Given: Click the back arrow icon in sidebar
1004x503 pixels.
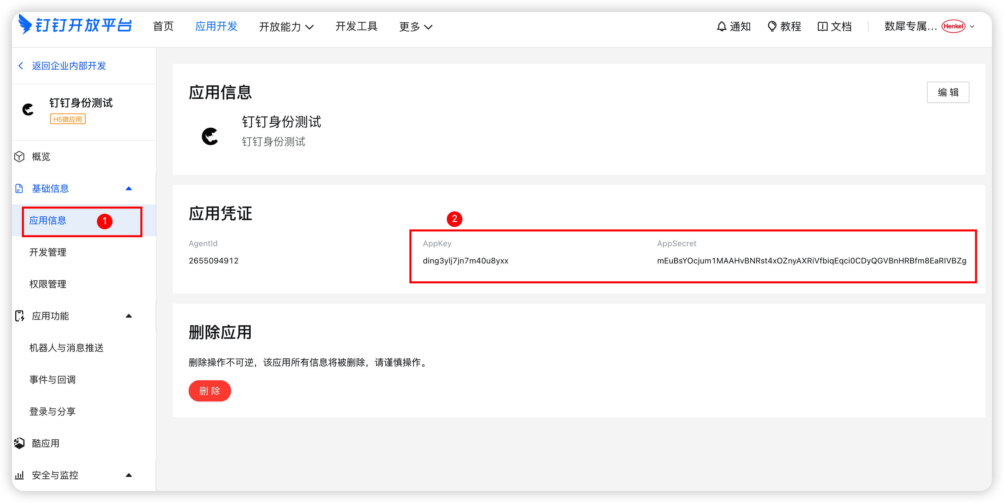Looking at the screenshot, I should pos(21,66).
